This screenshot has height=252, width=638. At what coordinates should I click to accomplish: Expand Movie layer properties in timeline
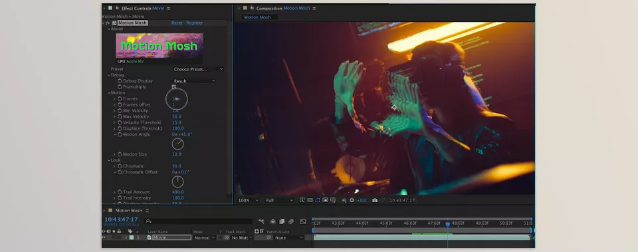tap(126, 237)
